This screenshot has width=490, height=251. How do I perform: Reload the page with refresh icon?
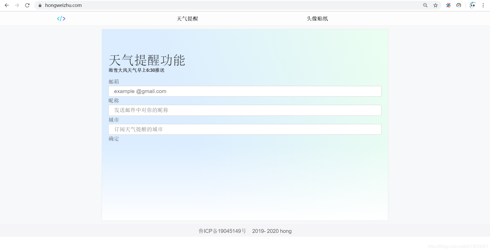[27, 5]
